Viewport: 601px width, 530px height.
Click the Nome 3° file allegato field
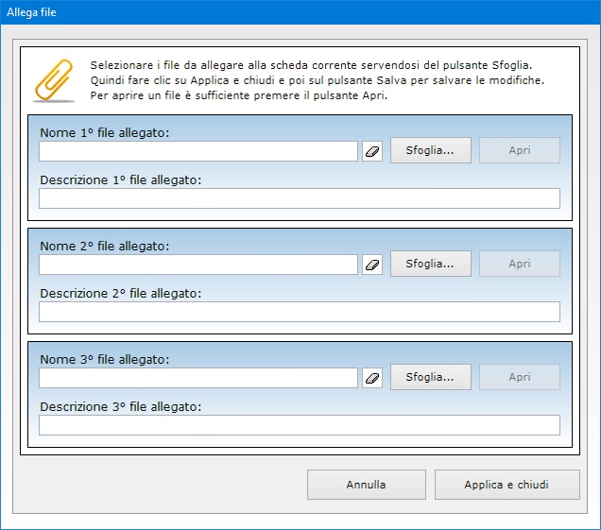[198, 378]
